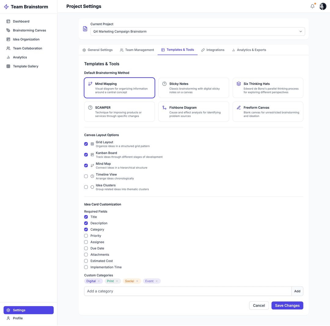Click the Team Brainstorm lightning logo
The image size is (330, 326).
(6, 7)
